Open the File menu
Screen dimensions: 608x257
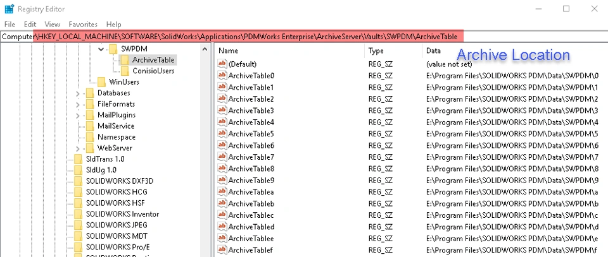(x=9, y=24)
